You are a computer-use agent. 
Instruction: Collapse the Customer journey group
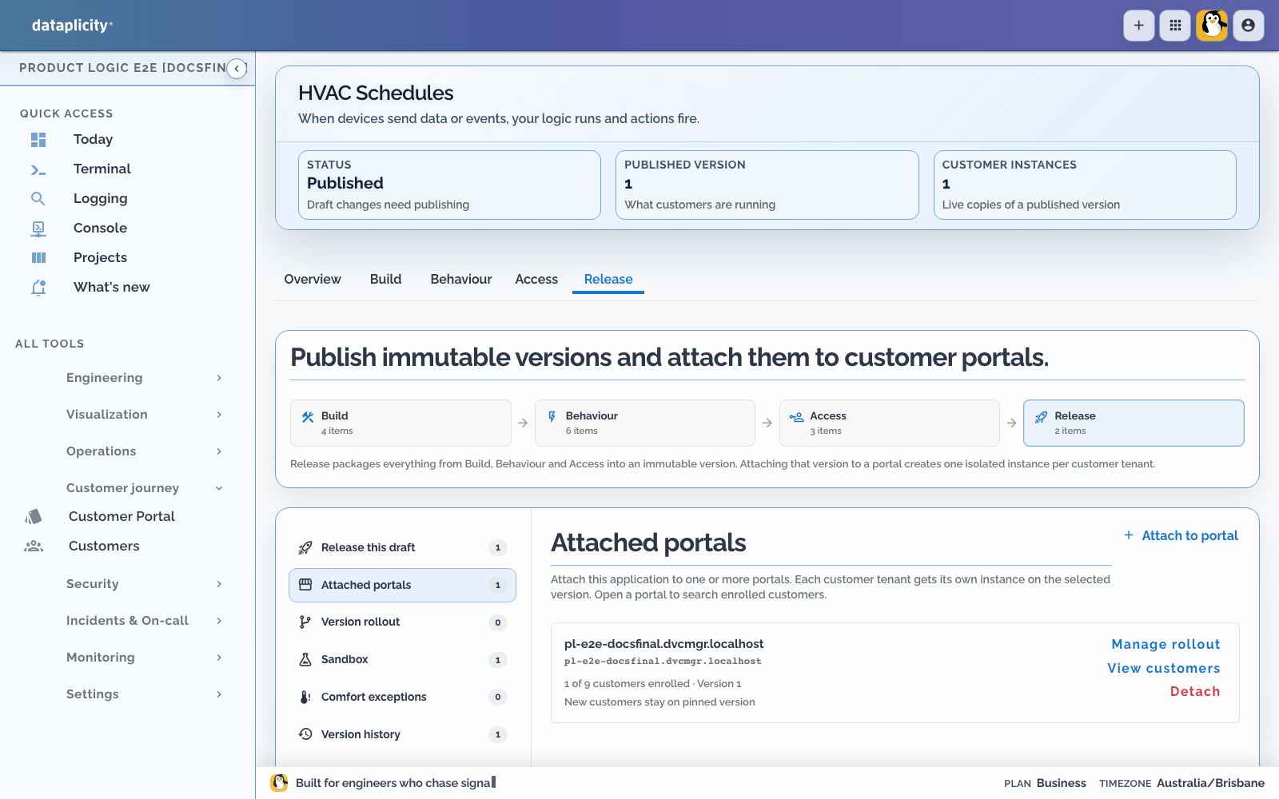coord(144,488)
